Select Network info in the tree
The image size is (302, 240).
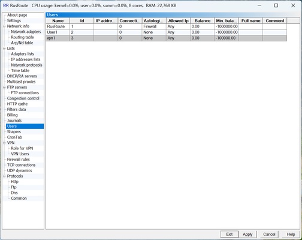click(18, 26)
